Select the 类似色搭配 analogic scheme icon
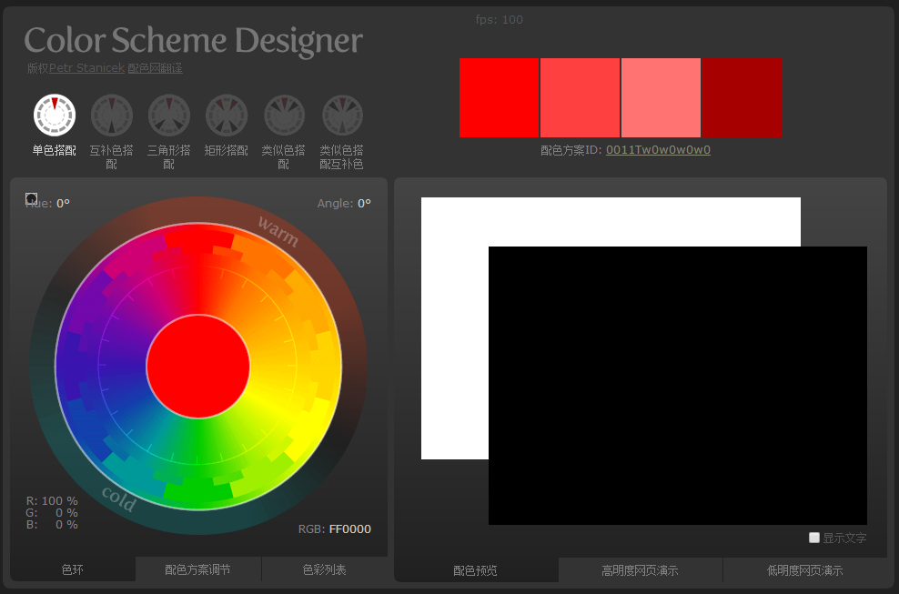The height and width of the screenshot is (594, 899). pos(285,116)
